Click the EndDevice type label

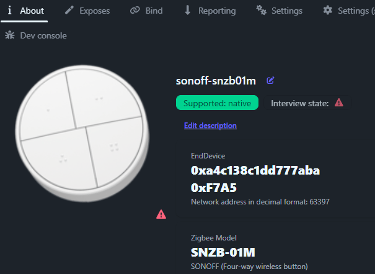(208, 156)
